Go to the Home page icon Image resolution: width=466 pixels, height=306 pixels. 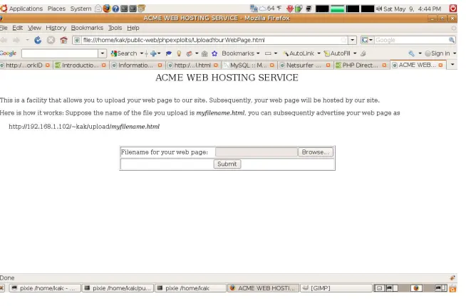click(x=63, y=40)
